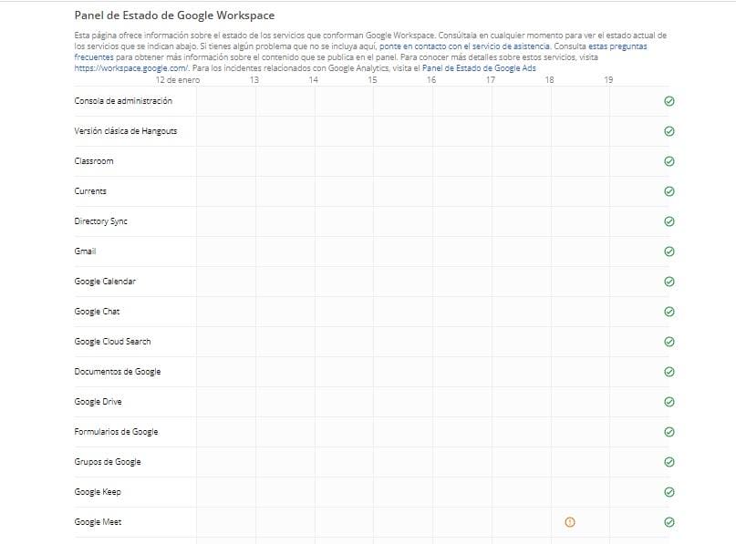Click the 'Panel de Estado de Google Workspace' heading
Viewport: 736px width, 544px height.
[174, 15]
